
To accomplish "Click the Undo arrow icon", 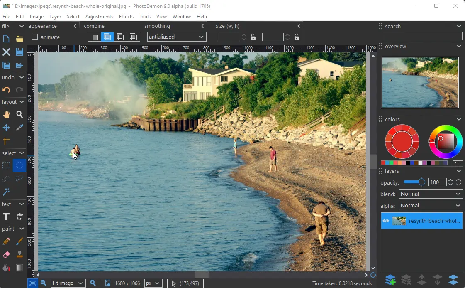I will tap(6, 90).
